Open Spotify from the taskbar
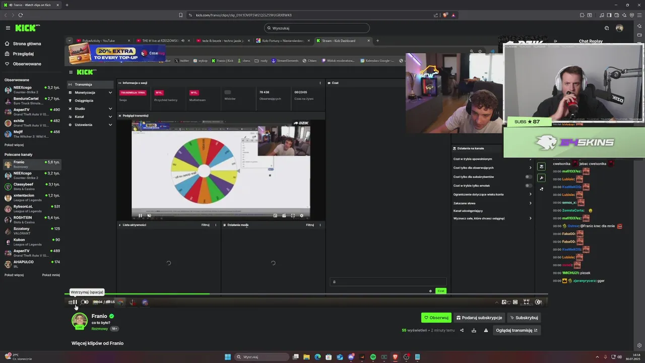645x363 pixels. pyautogui.click(x=373, y=357)
